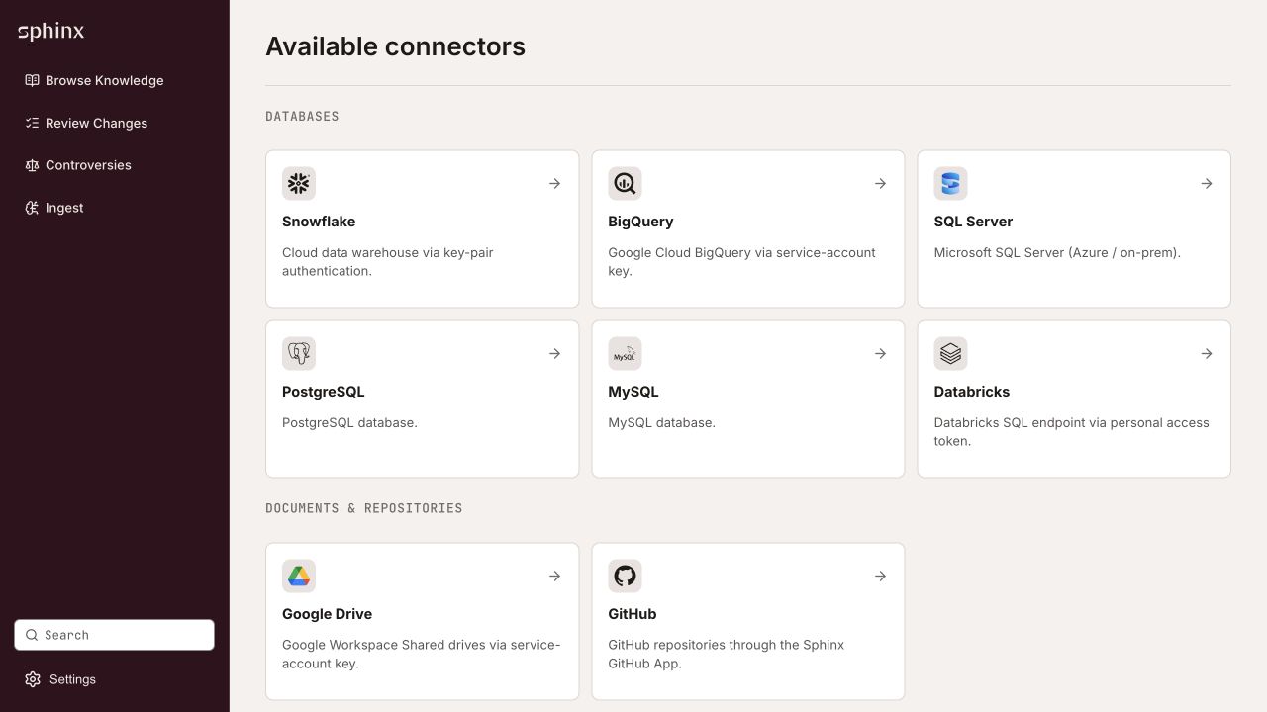Click "Google Workspace Shared drives" description
This screenshot has height=712, width=1267.
[422, 655]
